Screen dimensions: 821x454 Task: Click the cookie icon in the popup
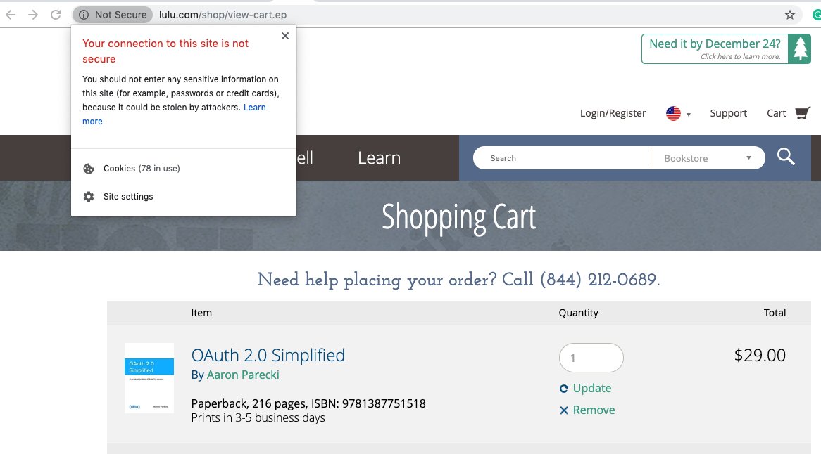pos(89,169)
